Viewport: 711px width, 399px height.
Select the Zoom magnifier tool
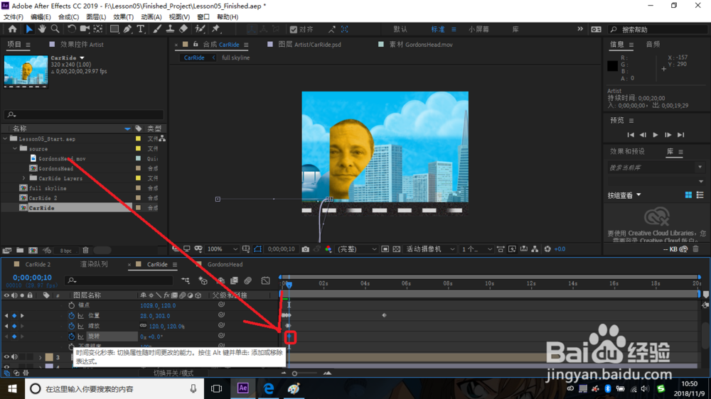(x=55, y=29)
